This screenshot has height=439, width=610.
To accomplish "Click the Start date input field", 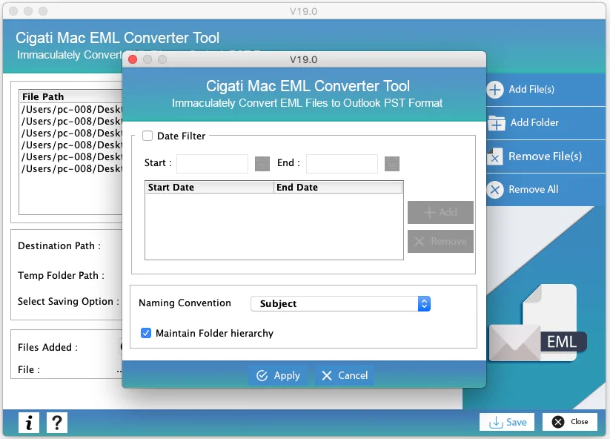I will [x=213, y=164].
